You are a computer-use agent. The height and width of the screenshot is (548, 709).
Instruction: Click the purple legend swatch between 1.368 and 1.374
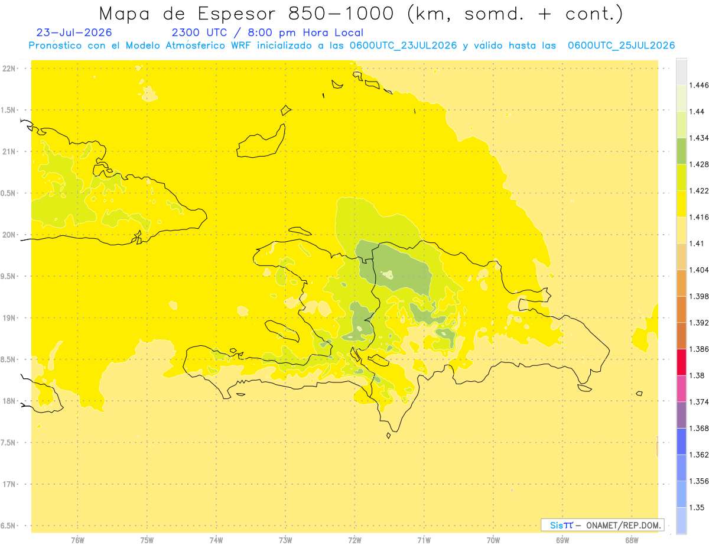coord(681,415)
